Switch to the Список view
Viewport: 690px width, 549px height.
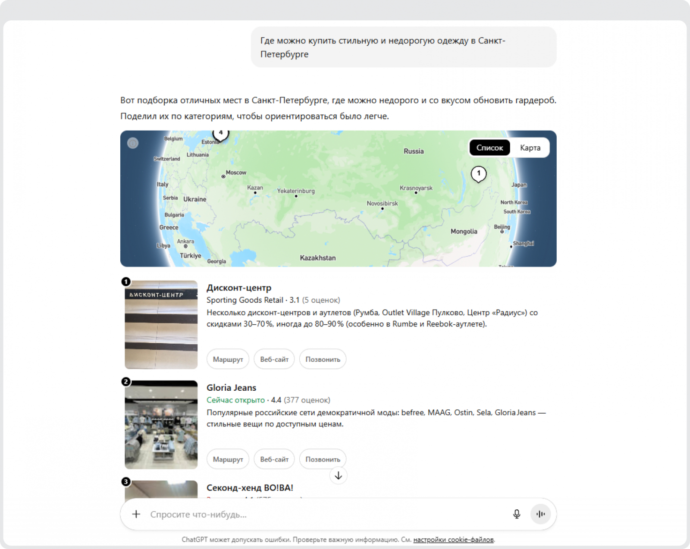[489, 147]
